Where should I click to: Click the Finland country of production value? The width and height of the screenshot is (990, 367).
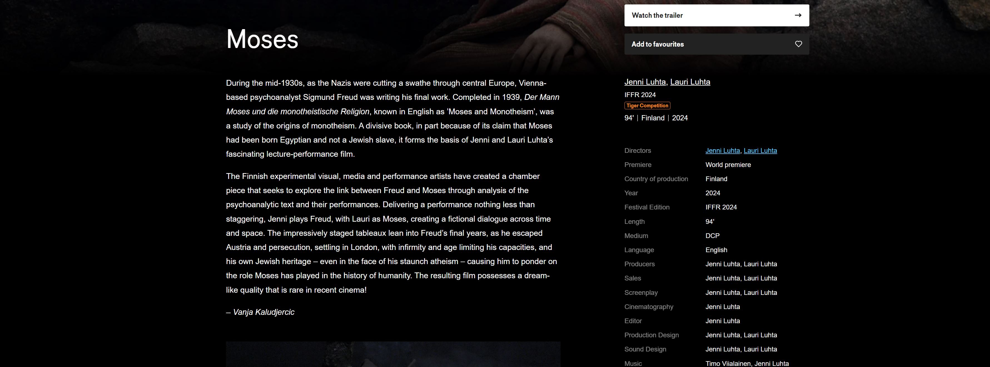[x=716, y=179]
